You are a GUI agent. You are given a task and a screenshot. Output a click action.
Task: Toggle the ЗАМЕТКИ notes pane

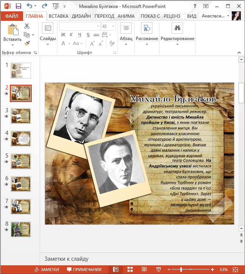[x=47, y=269]
